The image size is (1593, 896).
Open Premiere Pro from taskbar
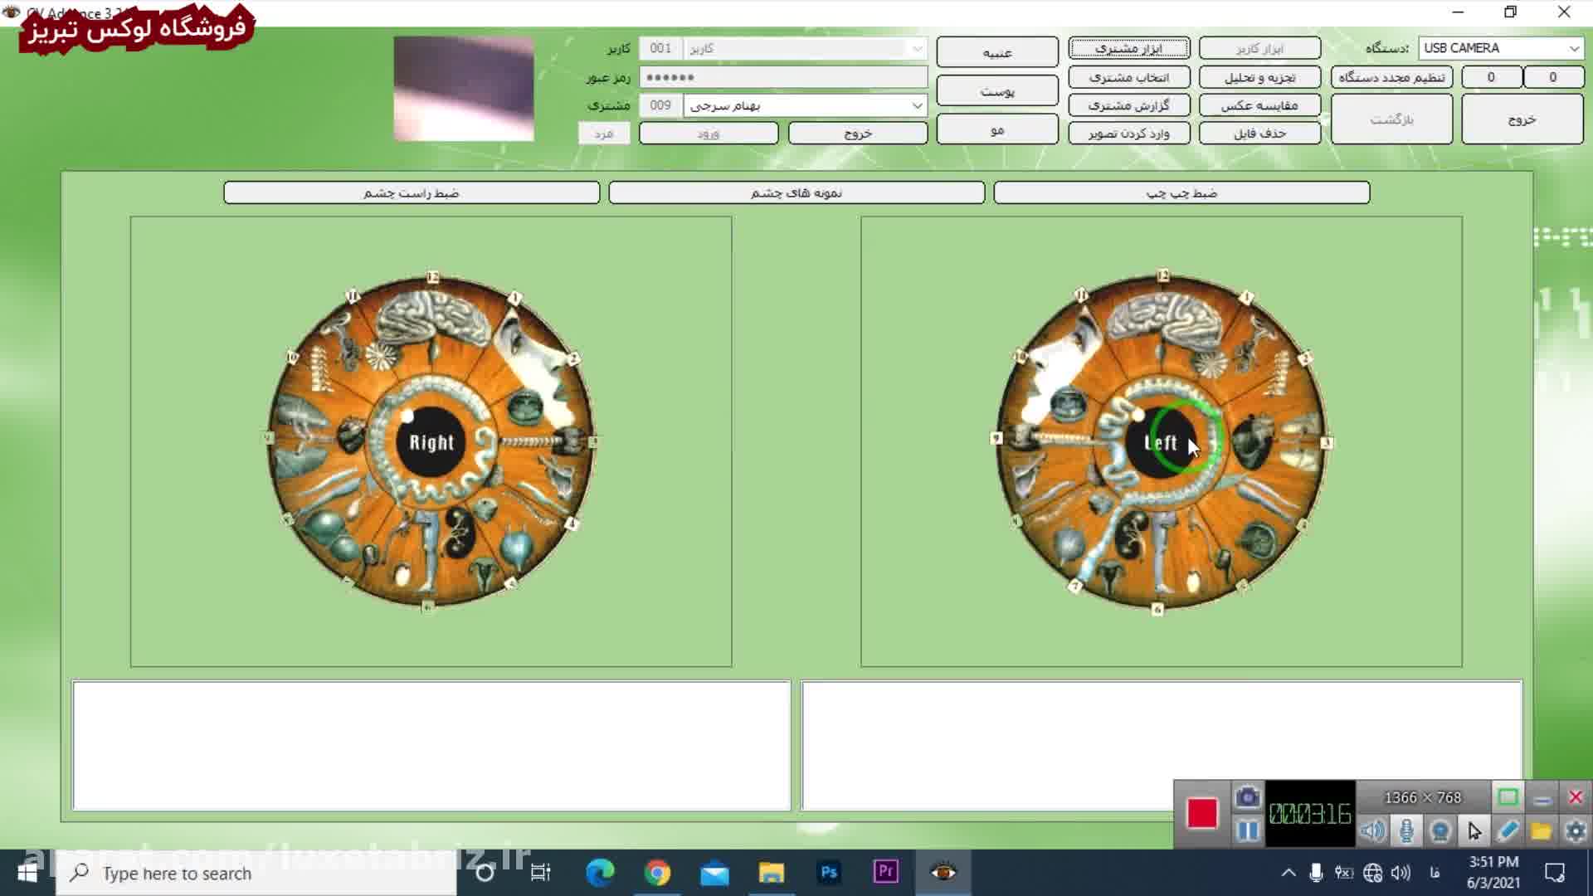pos(886,873)
